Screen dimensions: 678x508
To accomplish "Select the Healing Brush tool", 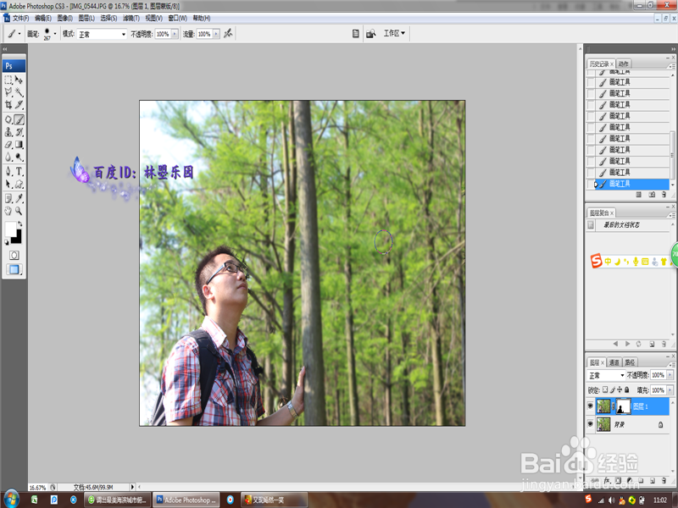I will (8, 119).
